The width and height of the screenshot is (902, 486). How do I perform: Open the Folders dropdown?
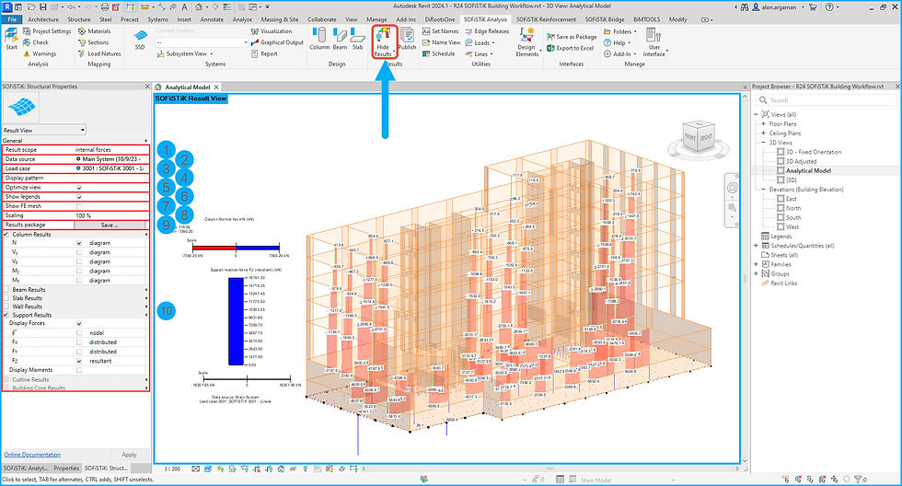pyautogui.click(x=620, y=31)
